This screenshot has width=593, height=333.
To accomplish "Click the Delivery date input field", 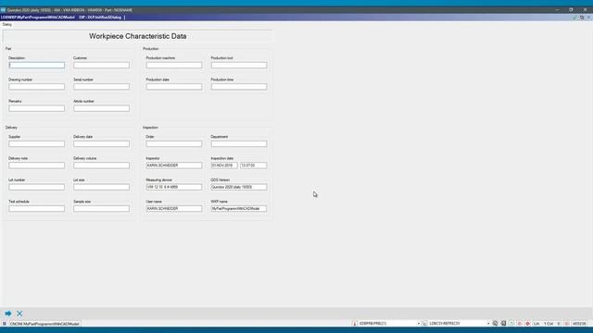I will [x=101, y=144].
